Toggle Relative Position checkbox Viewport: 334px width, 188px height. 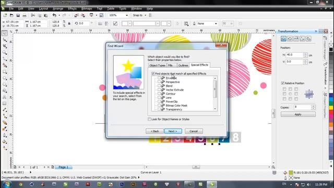283,83
